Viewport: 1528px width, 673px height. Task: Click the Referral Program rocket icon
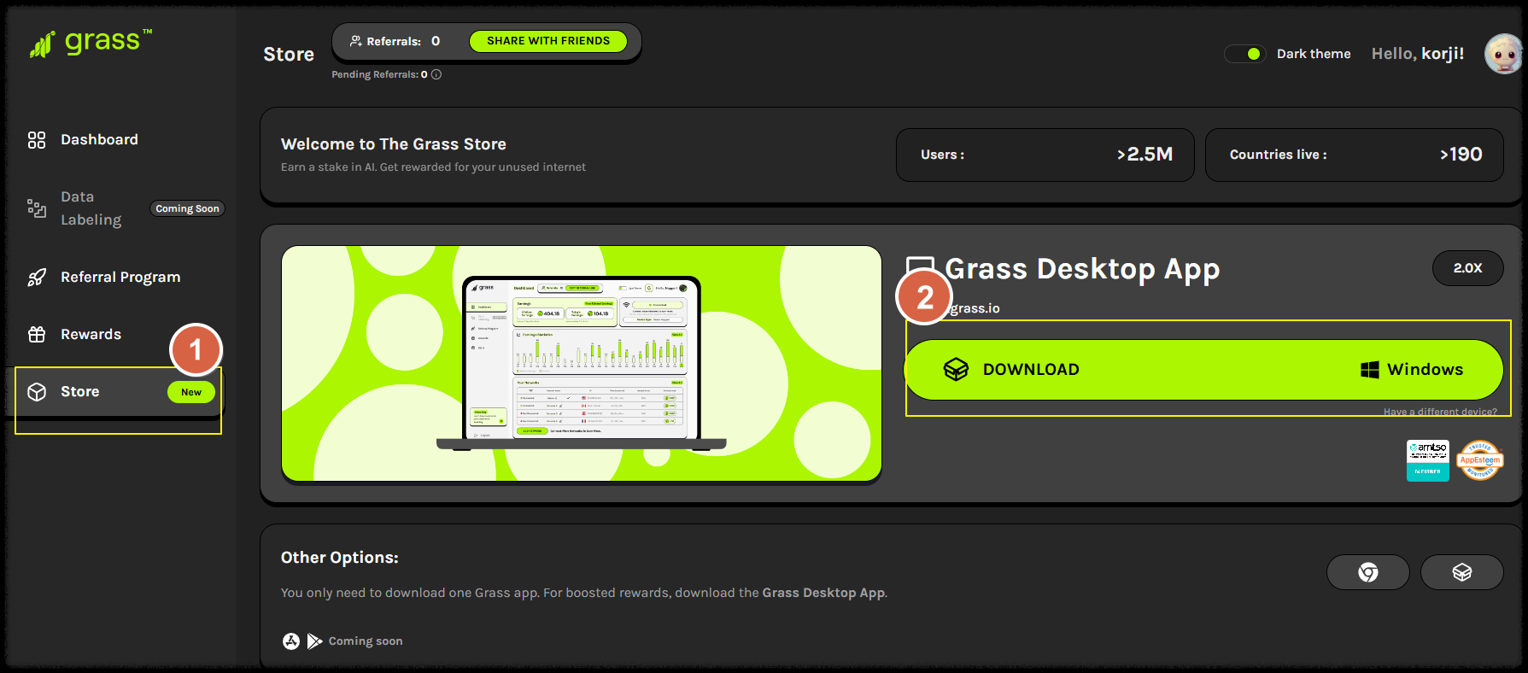(x=37, y=278)
